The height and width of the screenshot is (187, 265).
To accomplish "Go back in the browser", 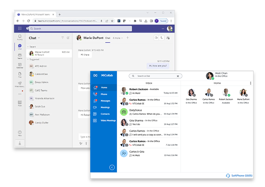I will [18, 21].
